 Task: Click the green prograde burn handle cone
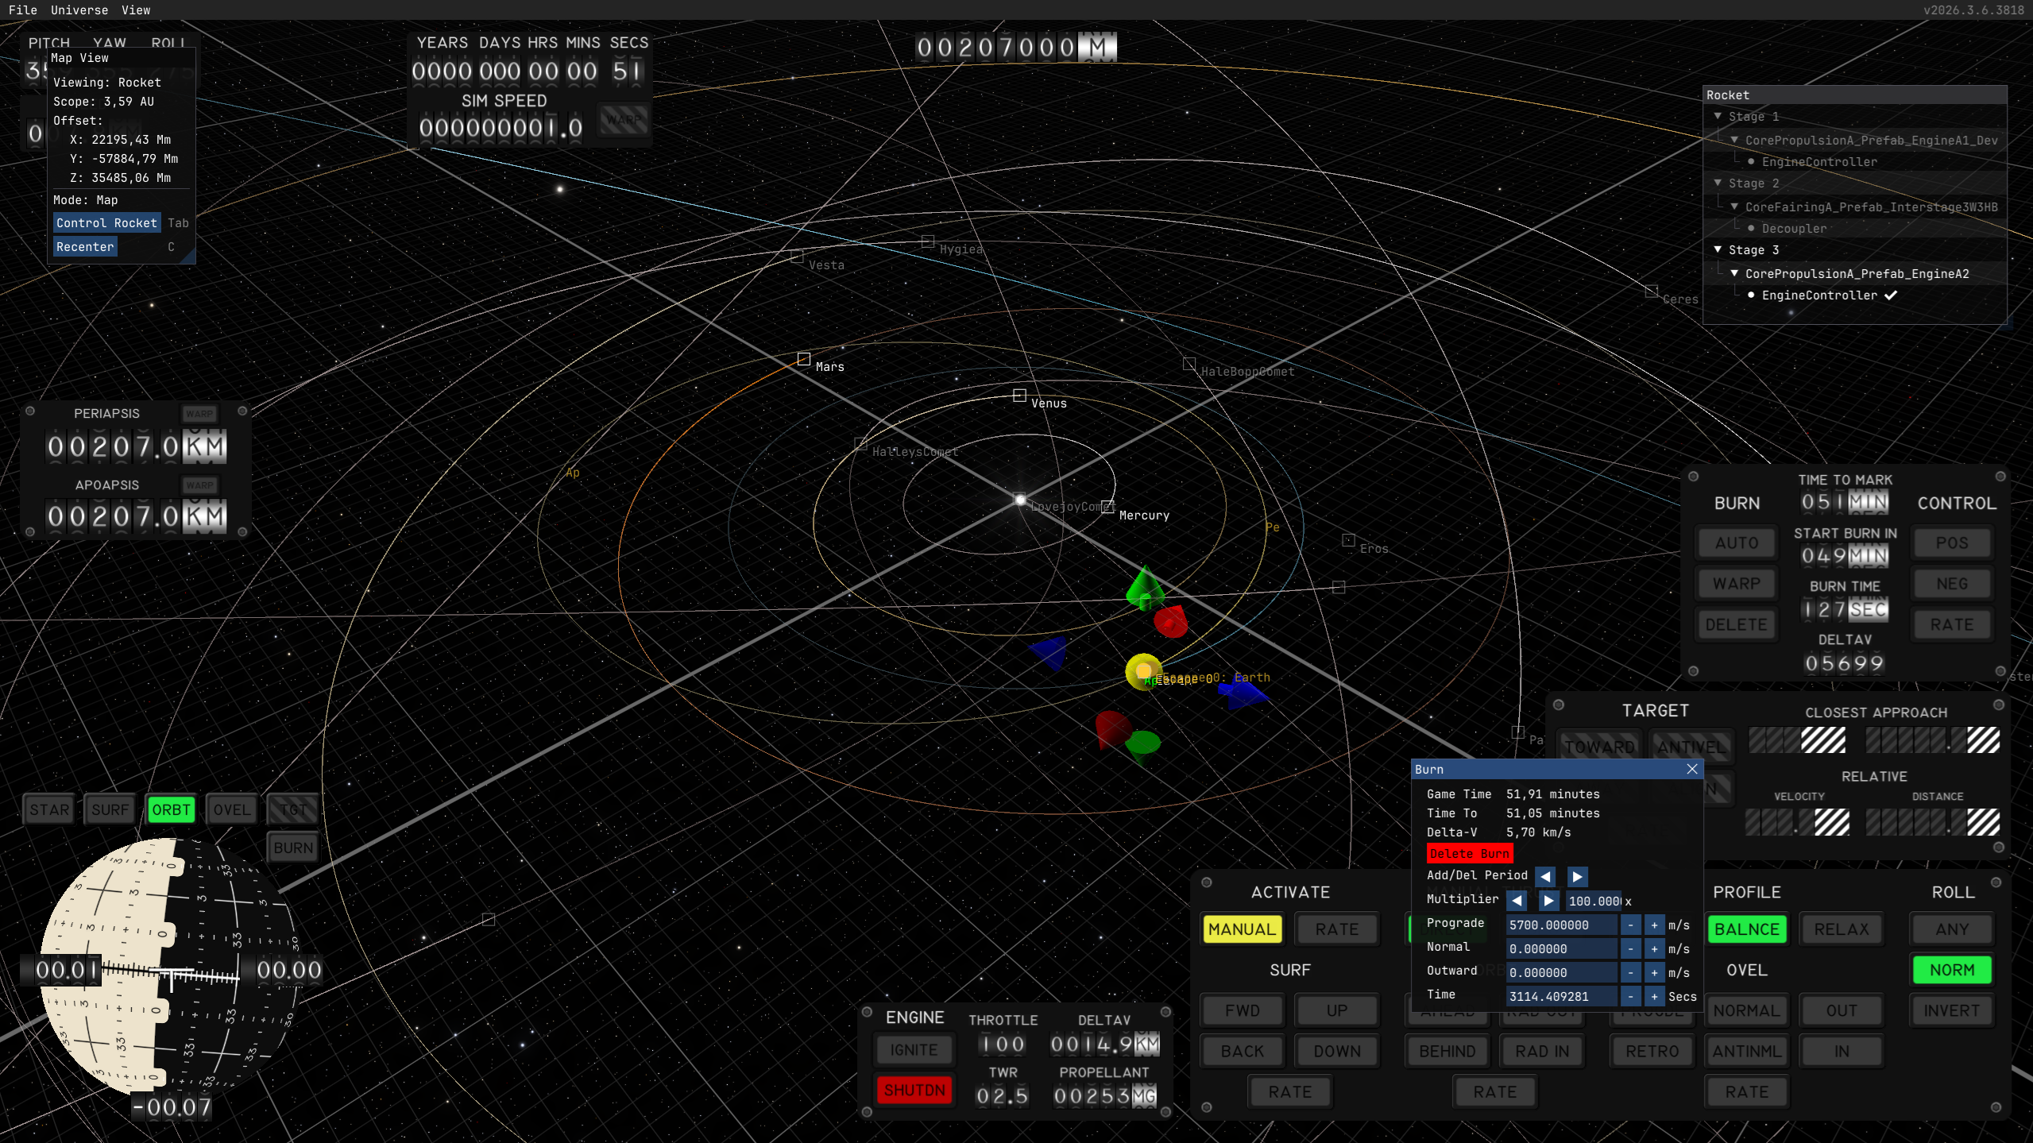[x=1144, y=587]
